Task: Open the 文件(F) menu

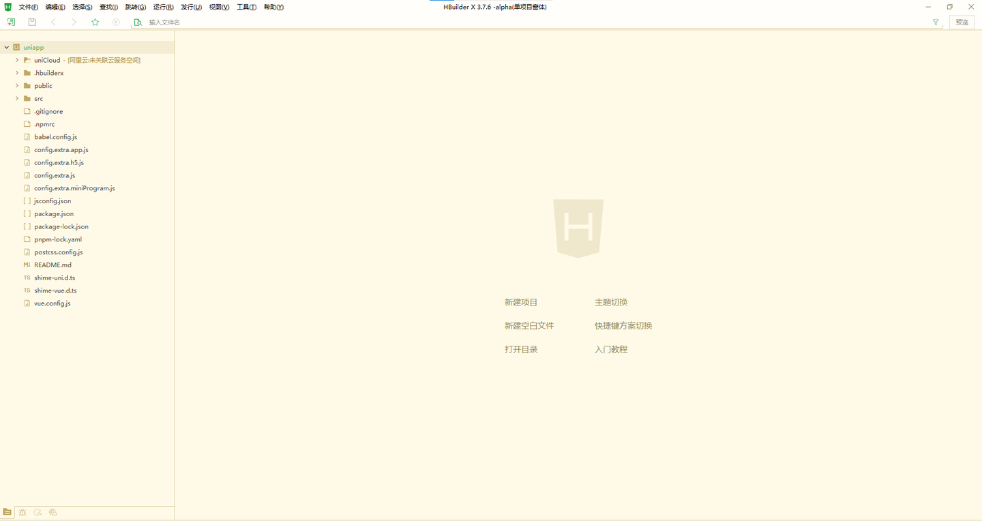Action: tap(27, 7)
